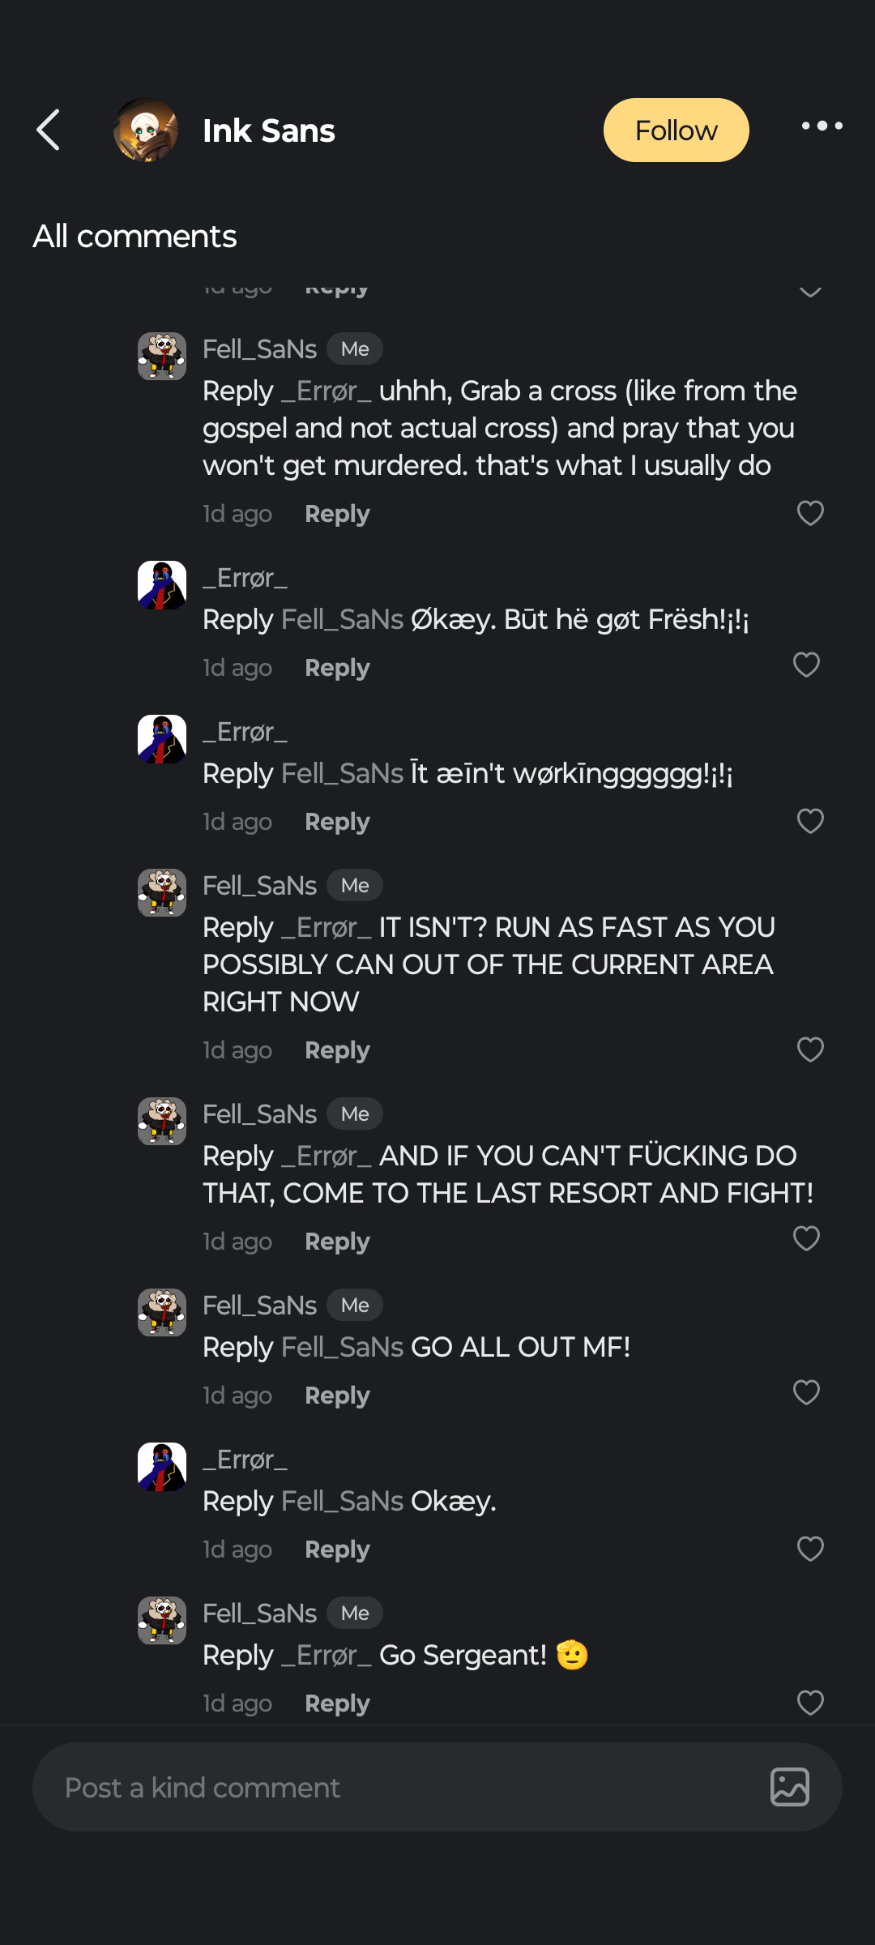The height and width of the screenshot is (1945, 875).
Task: Like the 'Økæy. Būt hë gøt Frësh' comment
Action: (x=806, y=665)
